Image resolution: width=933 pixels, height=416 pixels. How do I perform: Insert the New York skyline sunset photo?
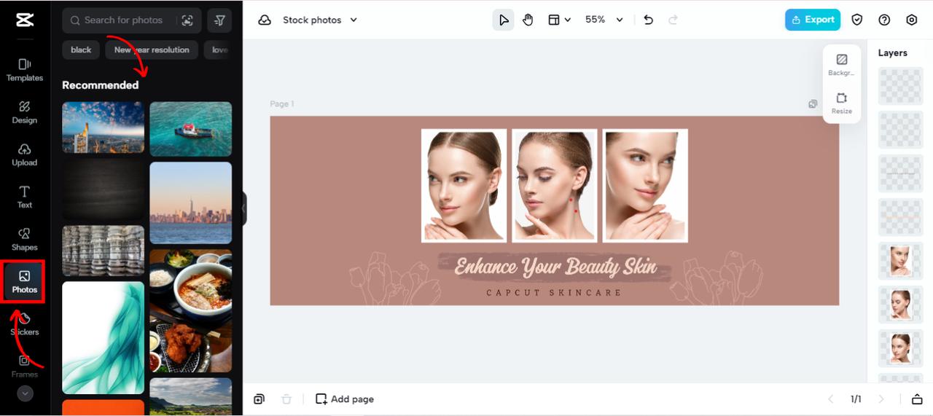(191, 203)
